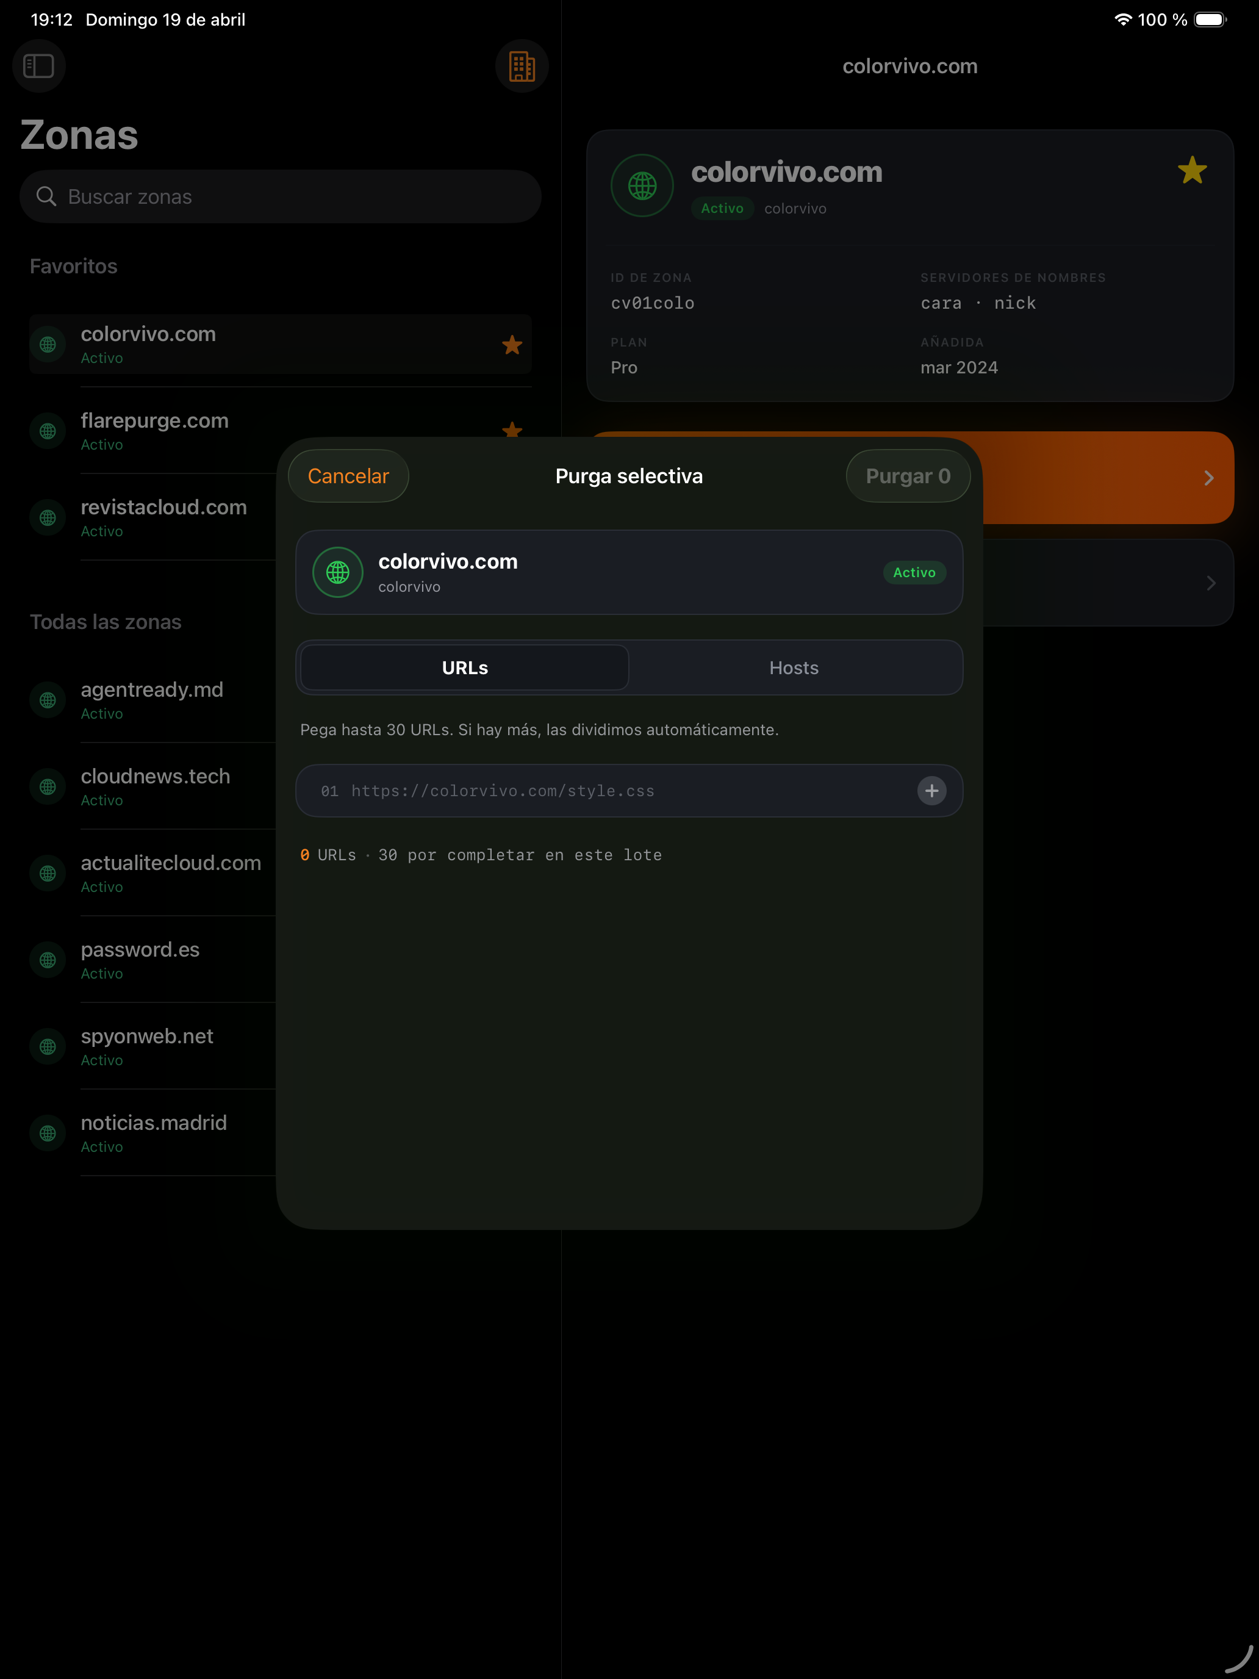
Task: Toggle favorite star on colorvivo.com list entry
Action: point(512,345)
